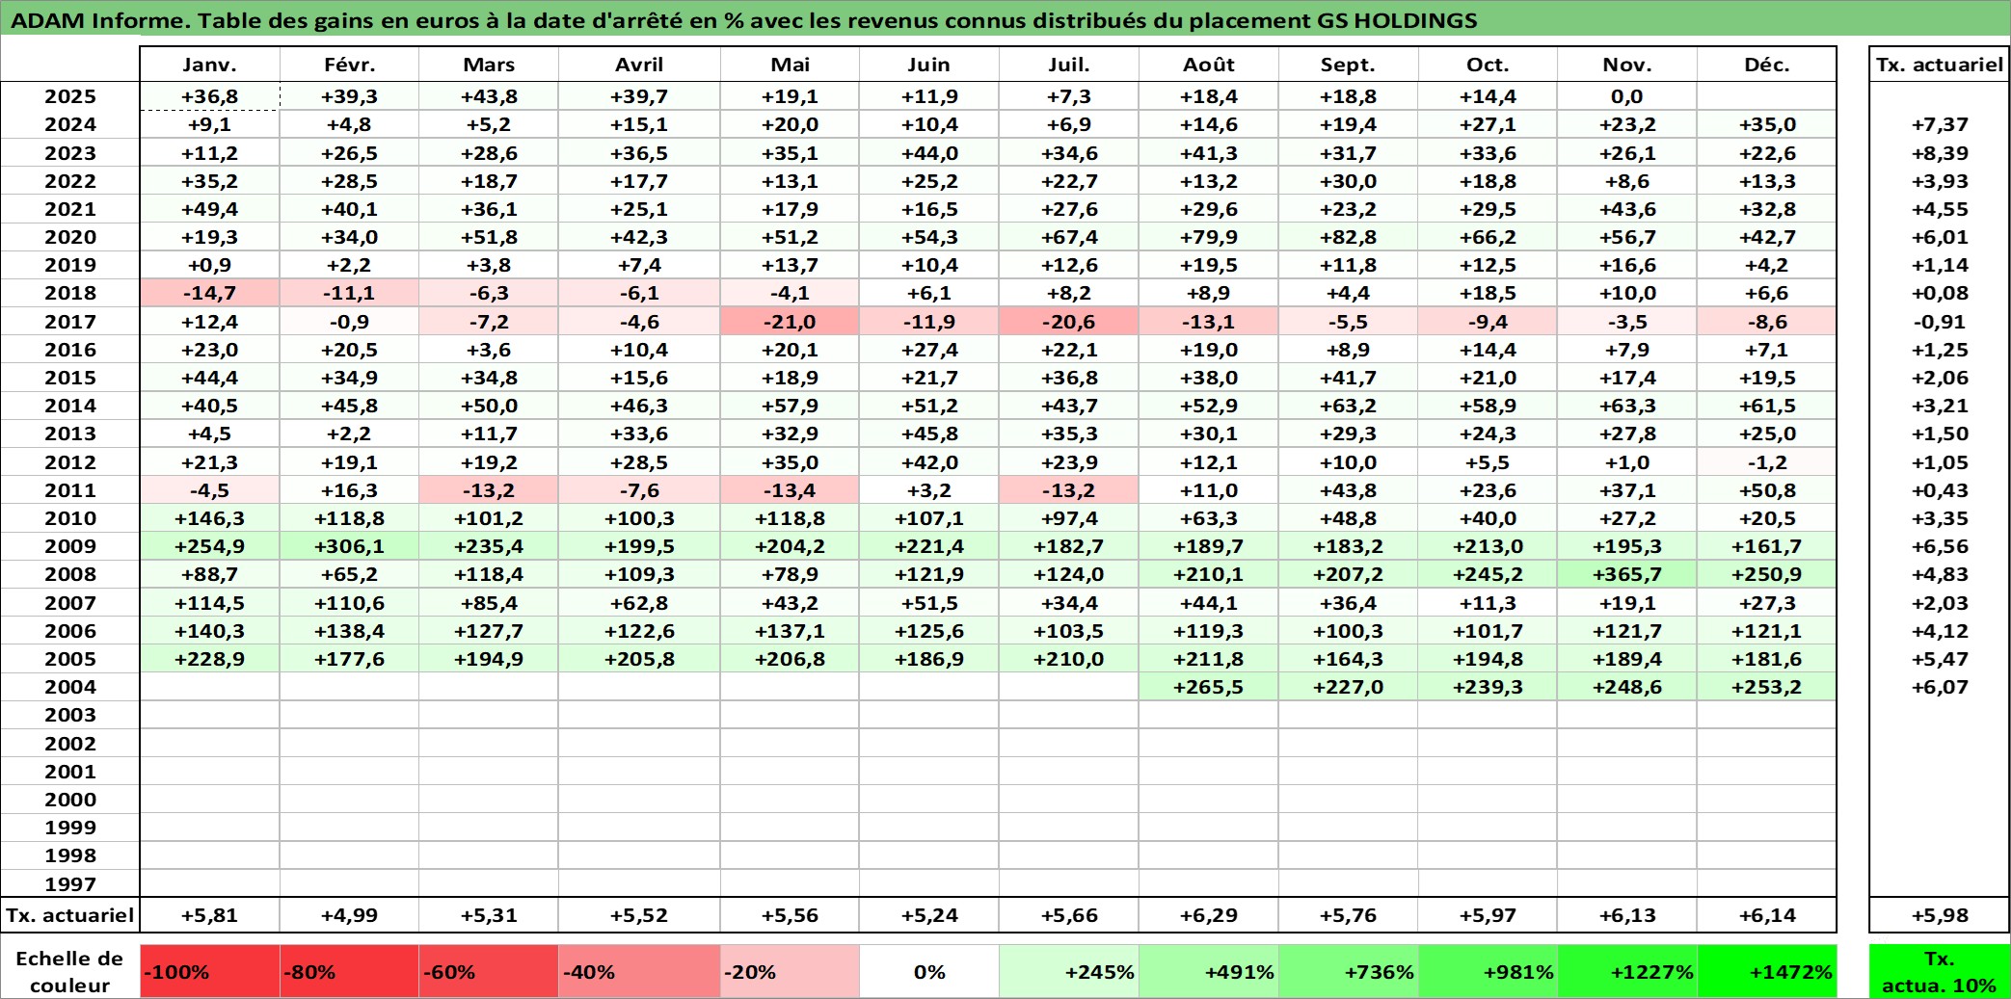Viewport: 2011px width, 999px height.
Task: Click the +5,98 overall actuarial rate
Action: click(x=1939, y=915)
